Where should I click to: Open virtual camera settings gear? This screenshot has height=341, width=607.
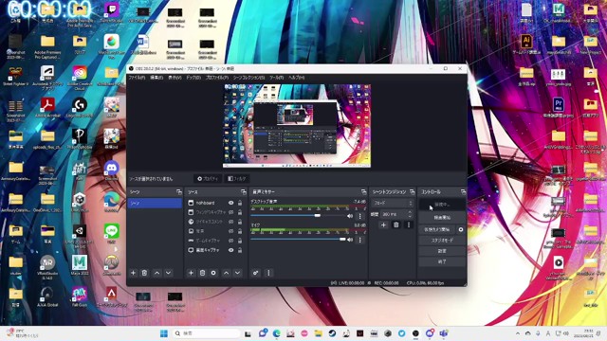pos(461,229)
